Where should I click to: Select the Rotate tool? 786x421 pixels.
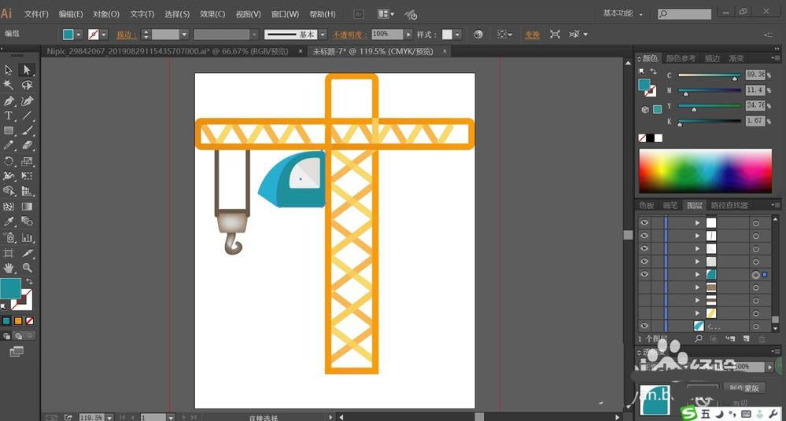9,161
